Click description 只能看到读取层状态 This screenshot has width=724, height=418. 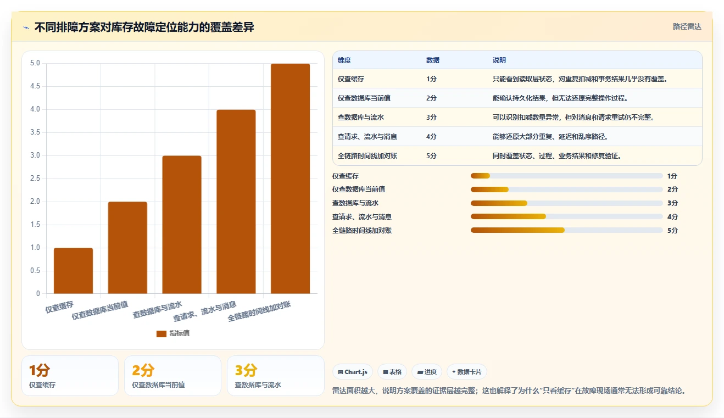click(x=580, y=79)
